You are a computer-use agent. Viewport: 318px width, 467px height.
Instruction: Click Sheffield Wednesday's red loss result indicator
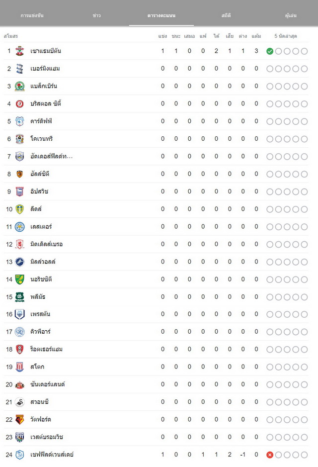(x=270, y=455)
